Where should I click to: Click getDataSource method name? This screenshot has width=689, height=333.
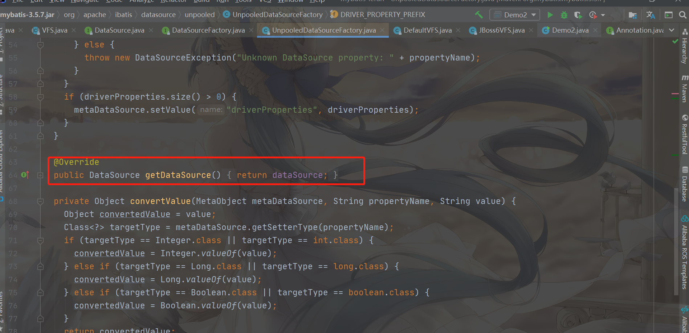coord(178,175)
